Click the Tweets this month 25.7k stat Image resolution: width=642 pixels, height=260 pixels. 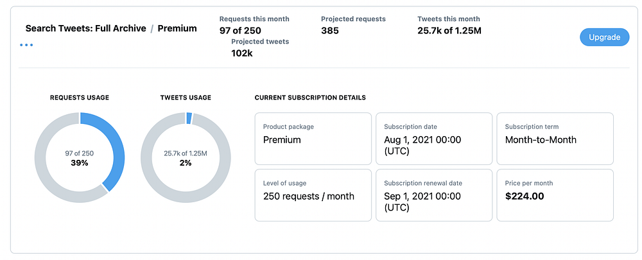pyautogui.click(x=449, y=25)
